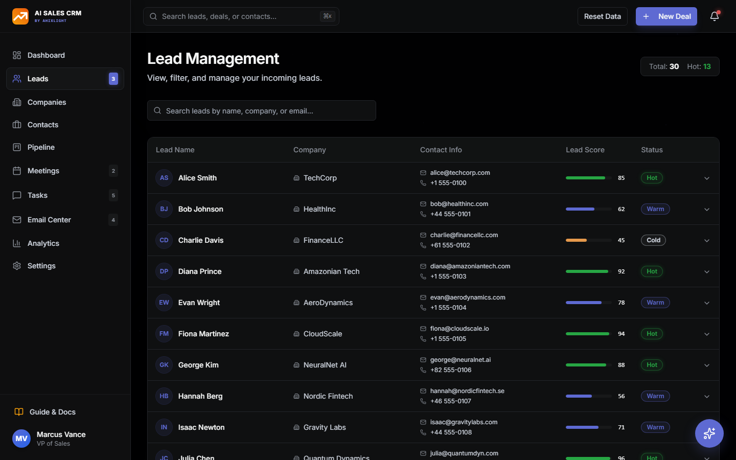Viewport: 736px width, 460px height.
Task: Click the Dashboard grid icon in sidebar
Action: (x=17, y=55)
